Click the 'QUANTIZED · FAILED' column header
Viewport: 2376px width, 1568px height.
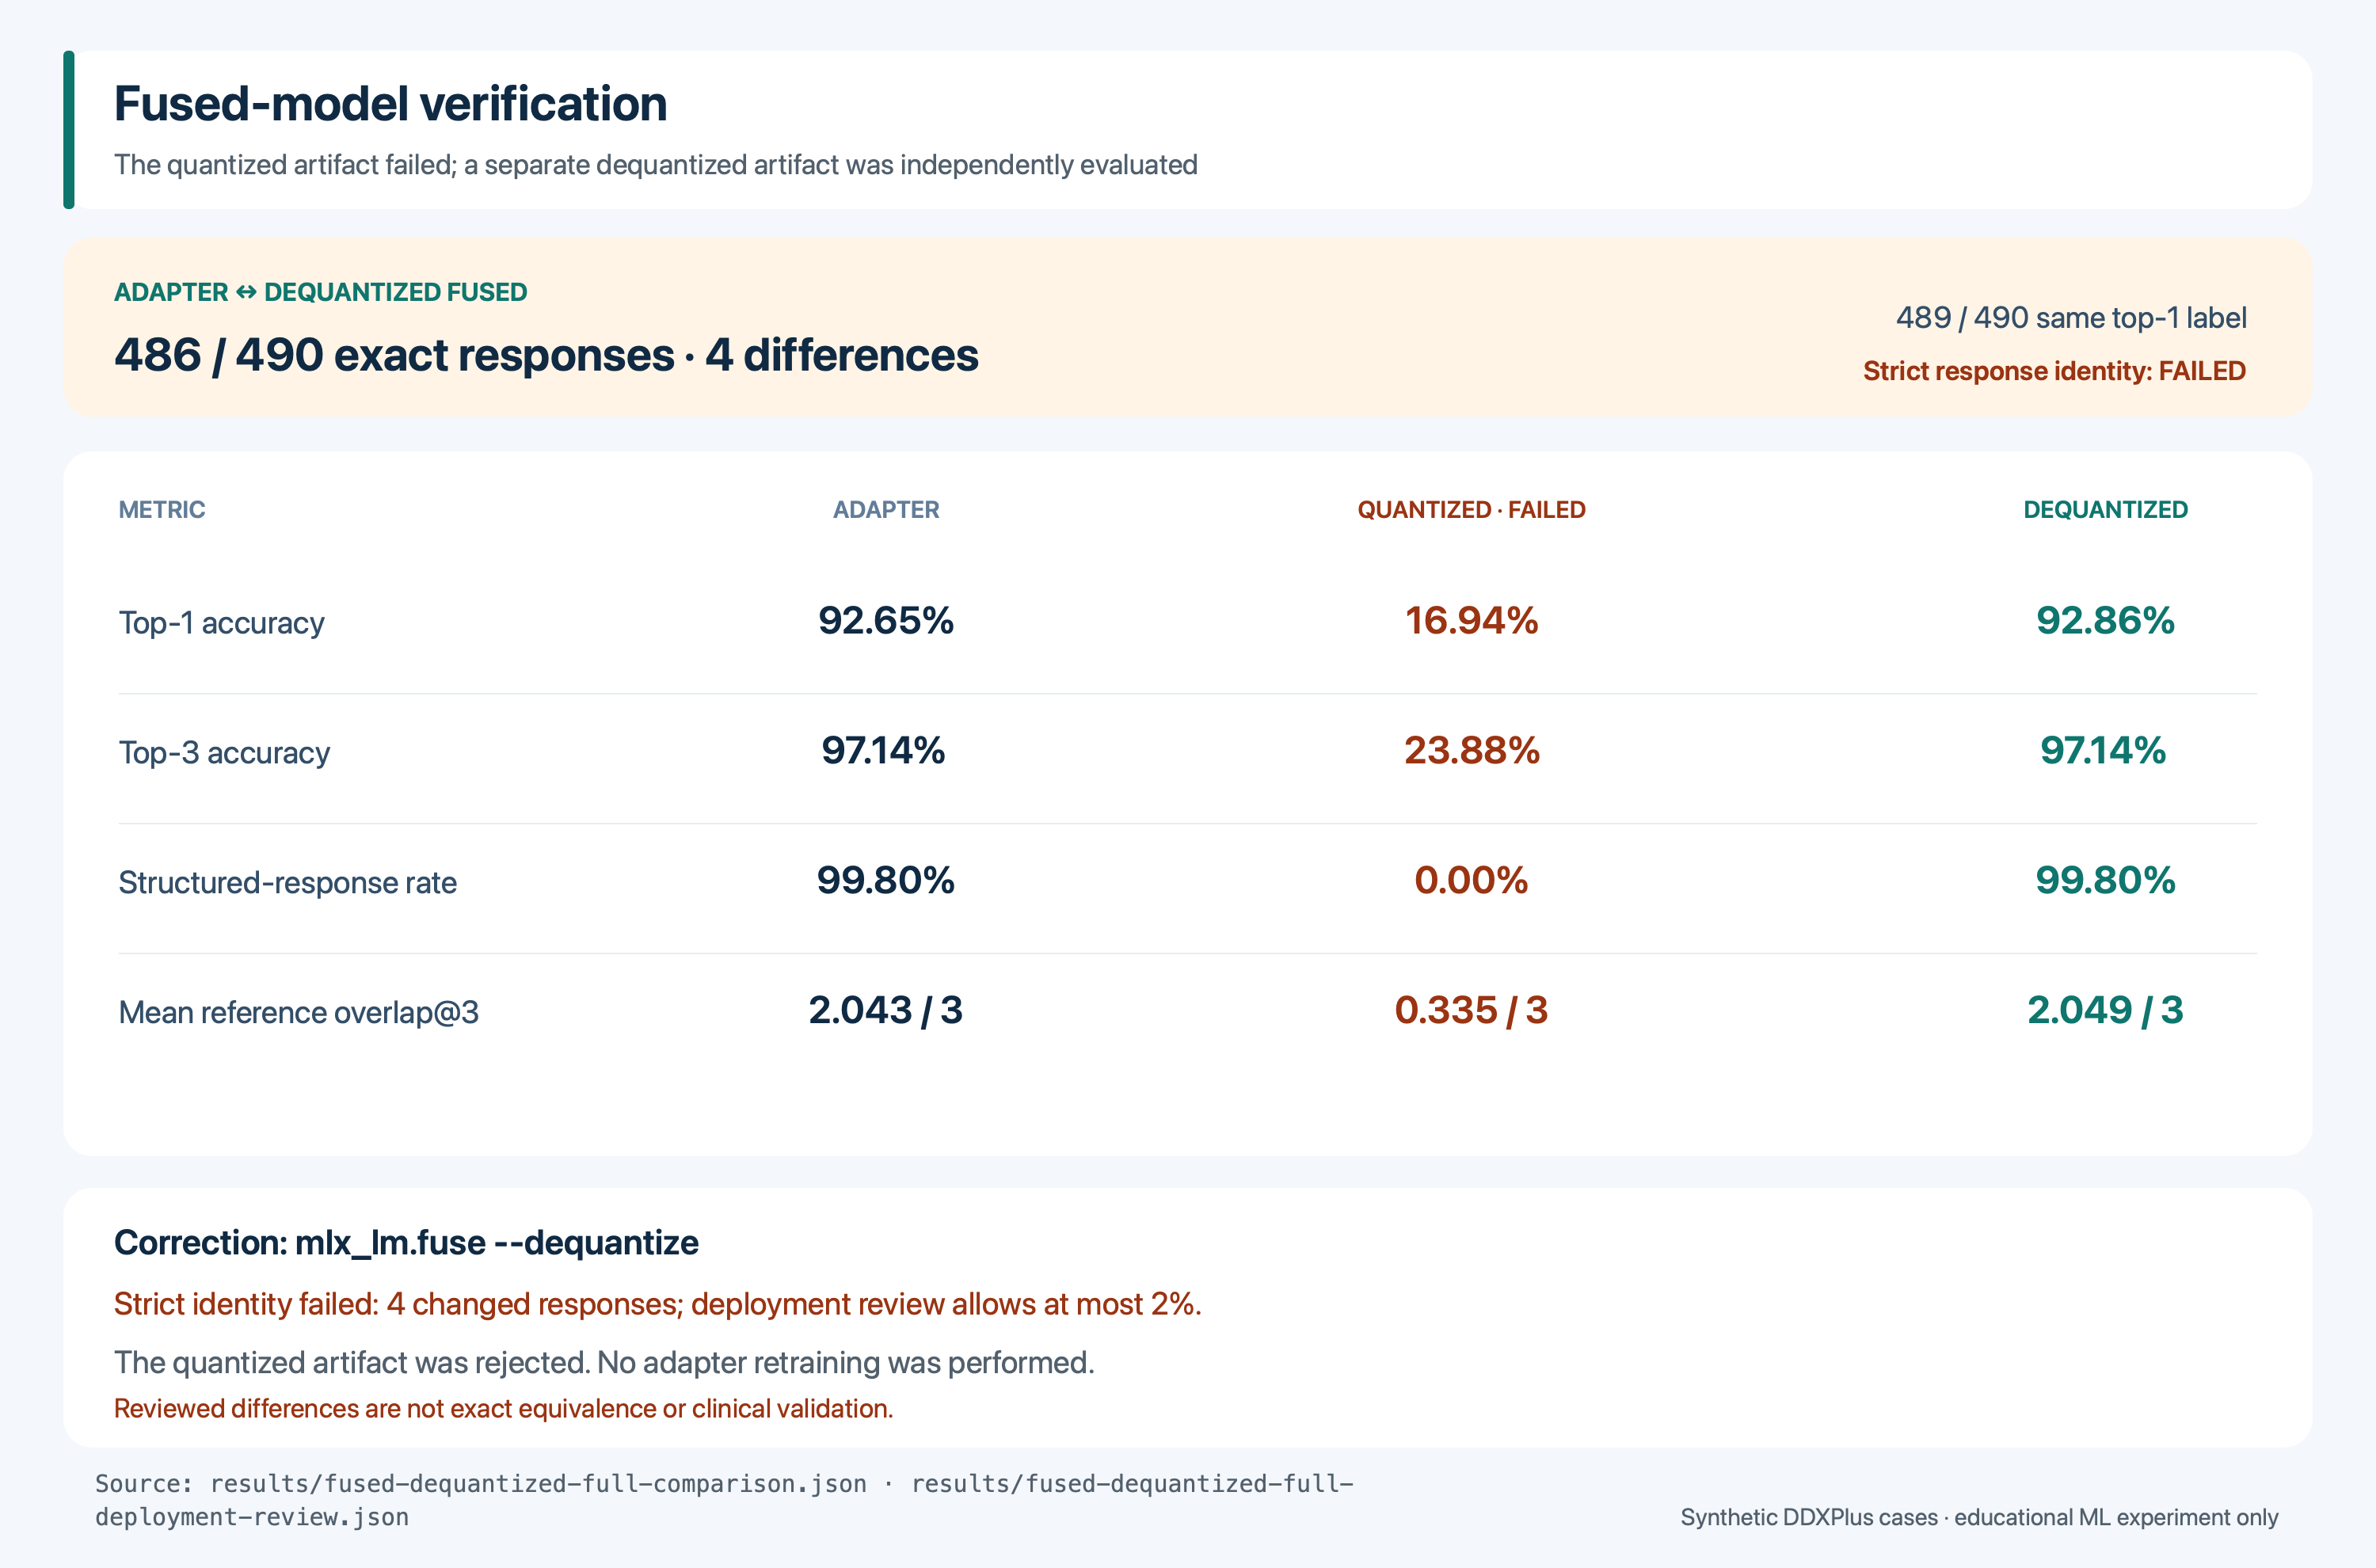[x=1471, y=510]
